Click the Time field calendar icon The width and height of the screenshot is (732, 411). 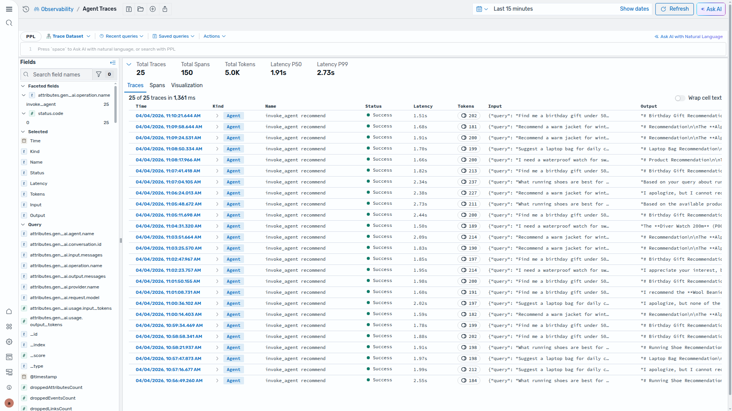pyautogui.click(x=24, y=141)
